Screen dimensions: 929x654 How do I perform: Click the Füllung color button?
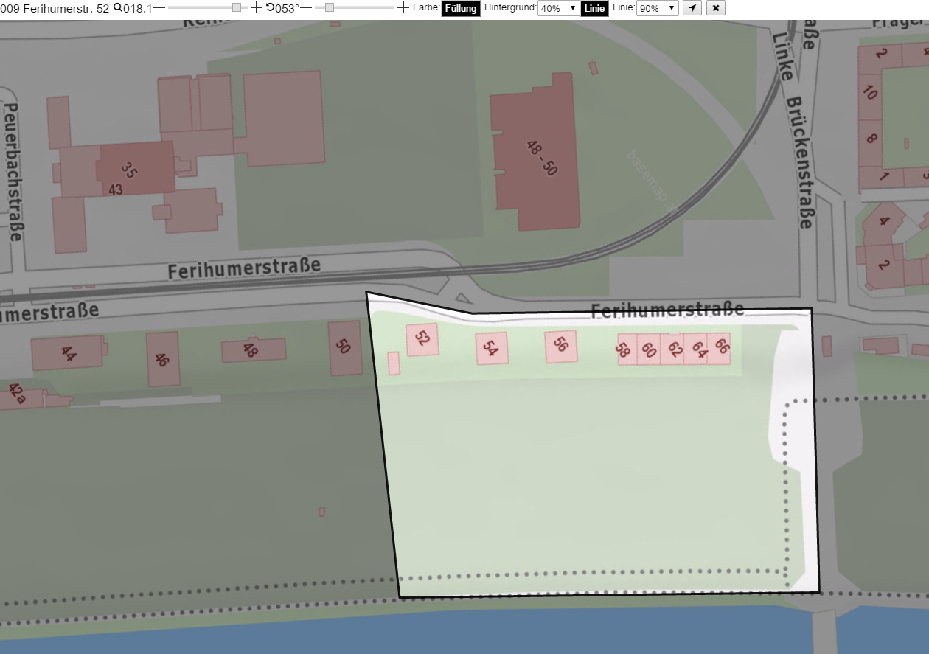click(461, 9)
